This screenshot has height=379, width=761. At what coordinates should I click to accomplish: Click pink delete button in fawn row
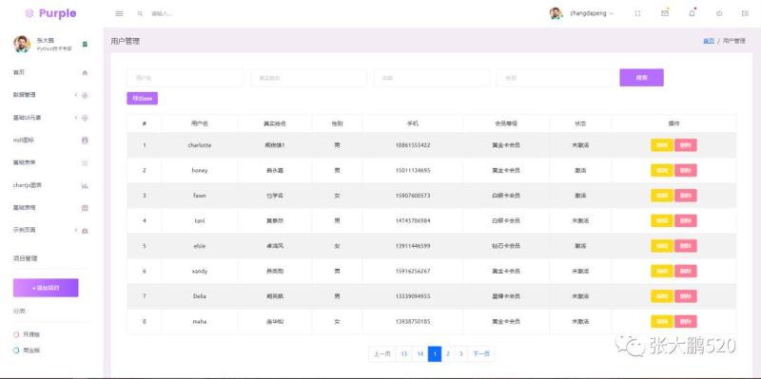click(685, 196)
